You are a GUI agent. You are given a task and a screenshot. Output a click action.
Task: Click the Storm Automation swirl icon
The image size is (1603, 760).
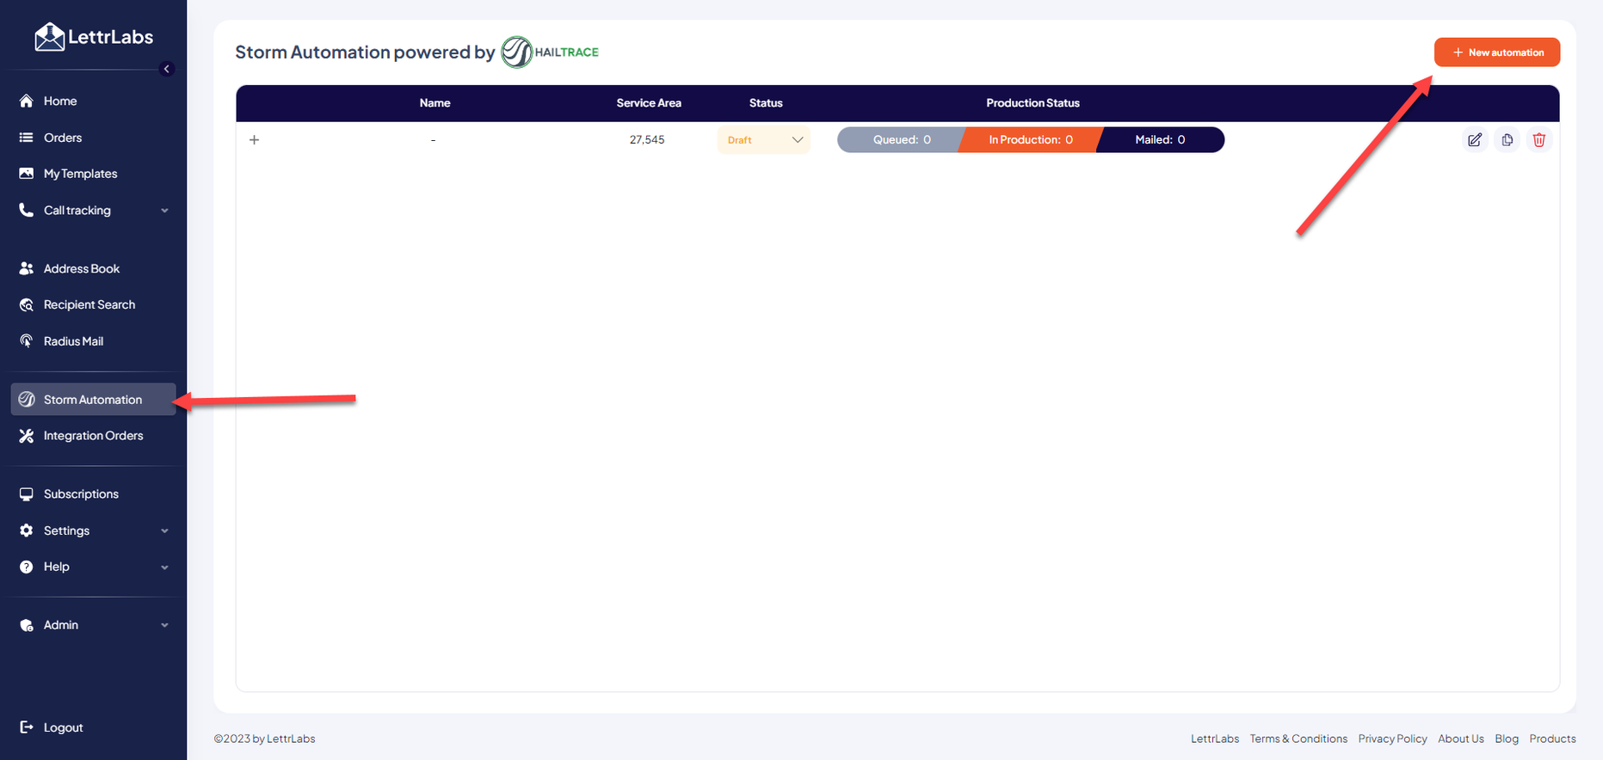point(27,399)
